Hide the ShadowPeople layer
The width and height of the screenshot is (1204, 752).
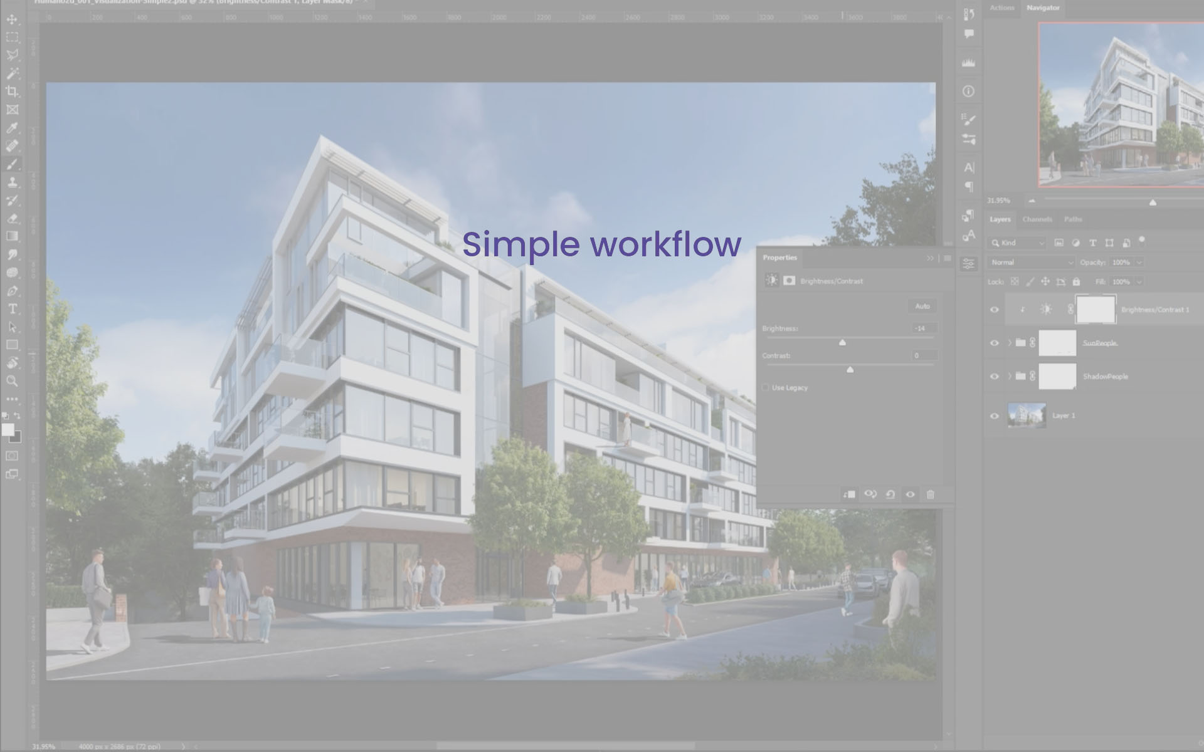point(994,376)
